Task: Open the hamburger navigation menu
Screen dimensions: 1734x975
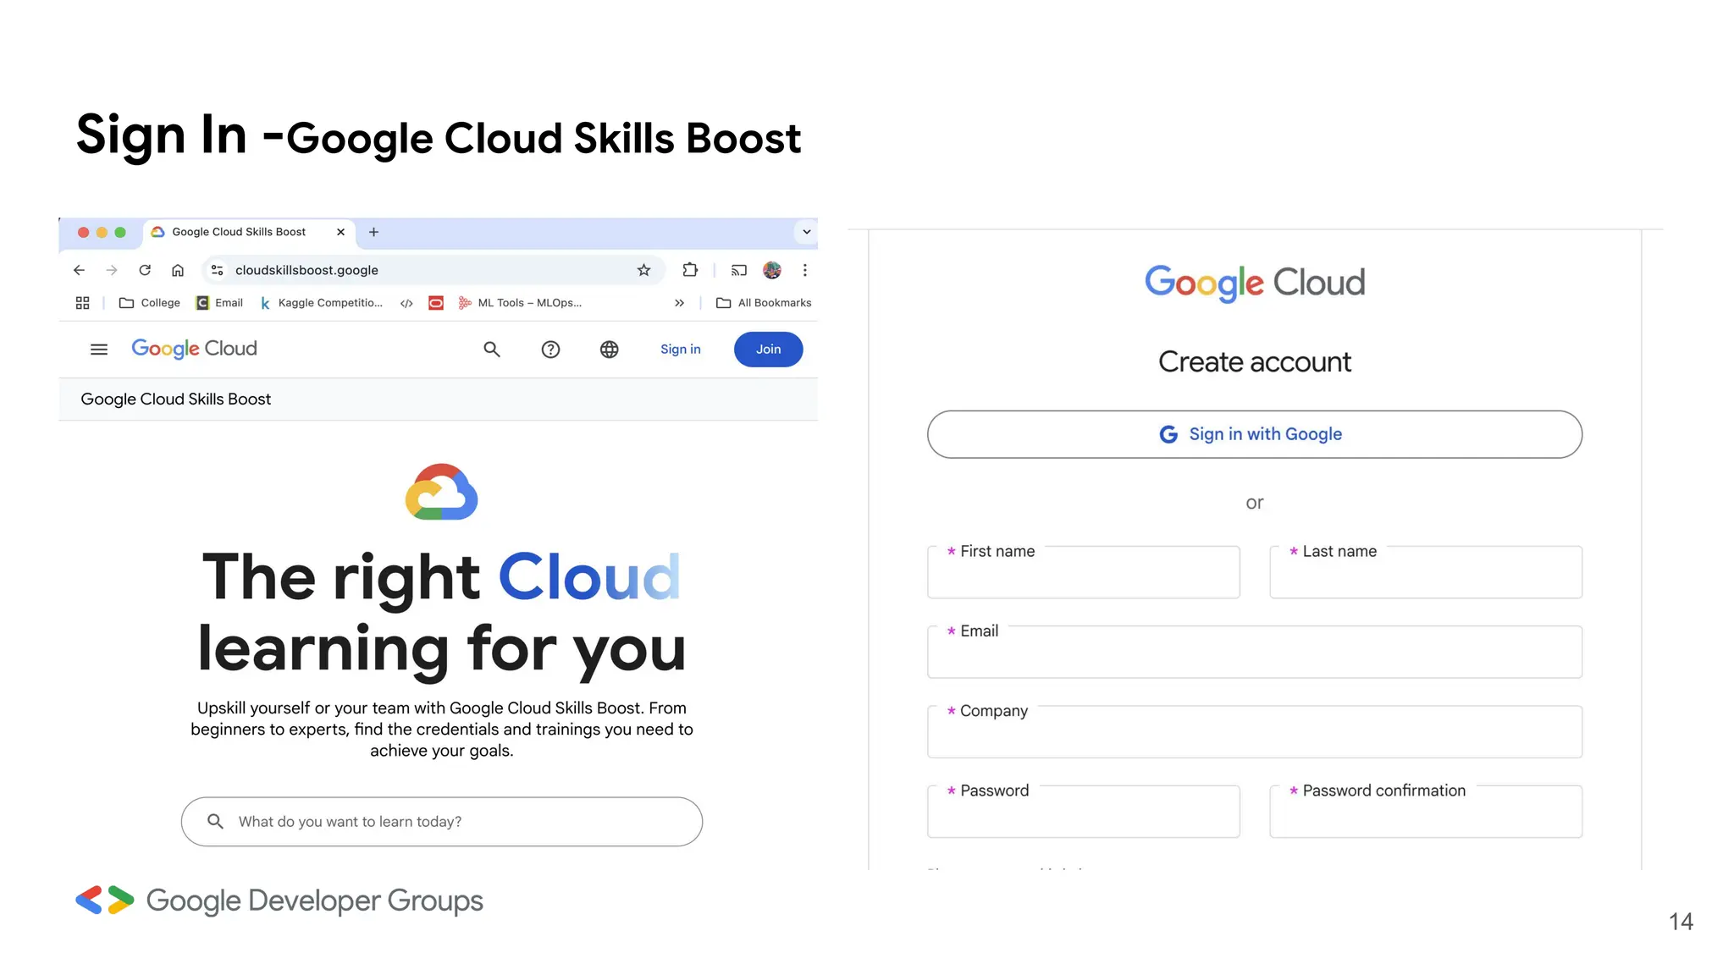Action: [99, 350]
